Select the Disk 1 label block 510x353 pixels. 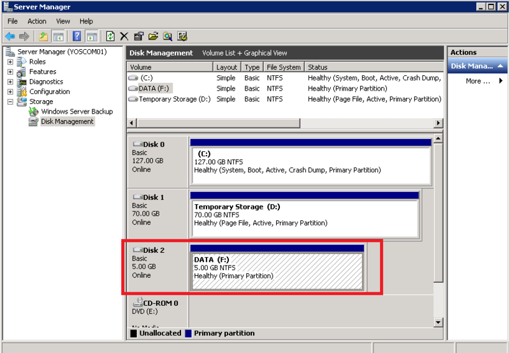click(x=157, y=214)
